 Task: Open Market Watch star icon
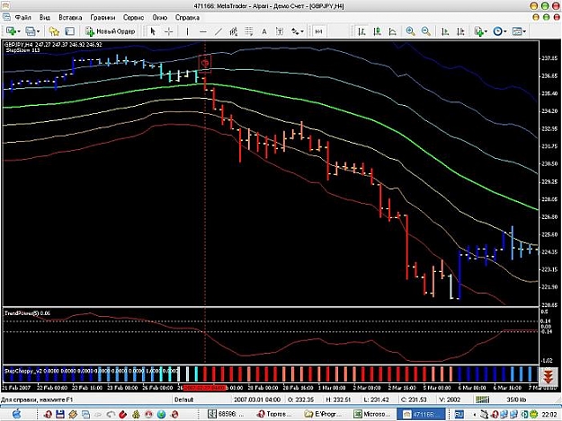tap(54, 31)
